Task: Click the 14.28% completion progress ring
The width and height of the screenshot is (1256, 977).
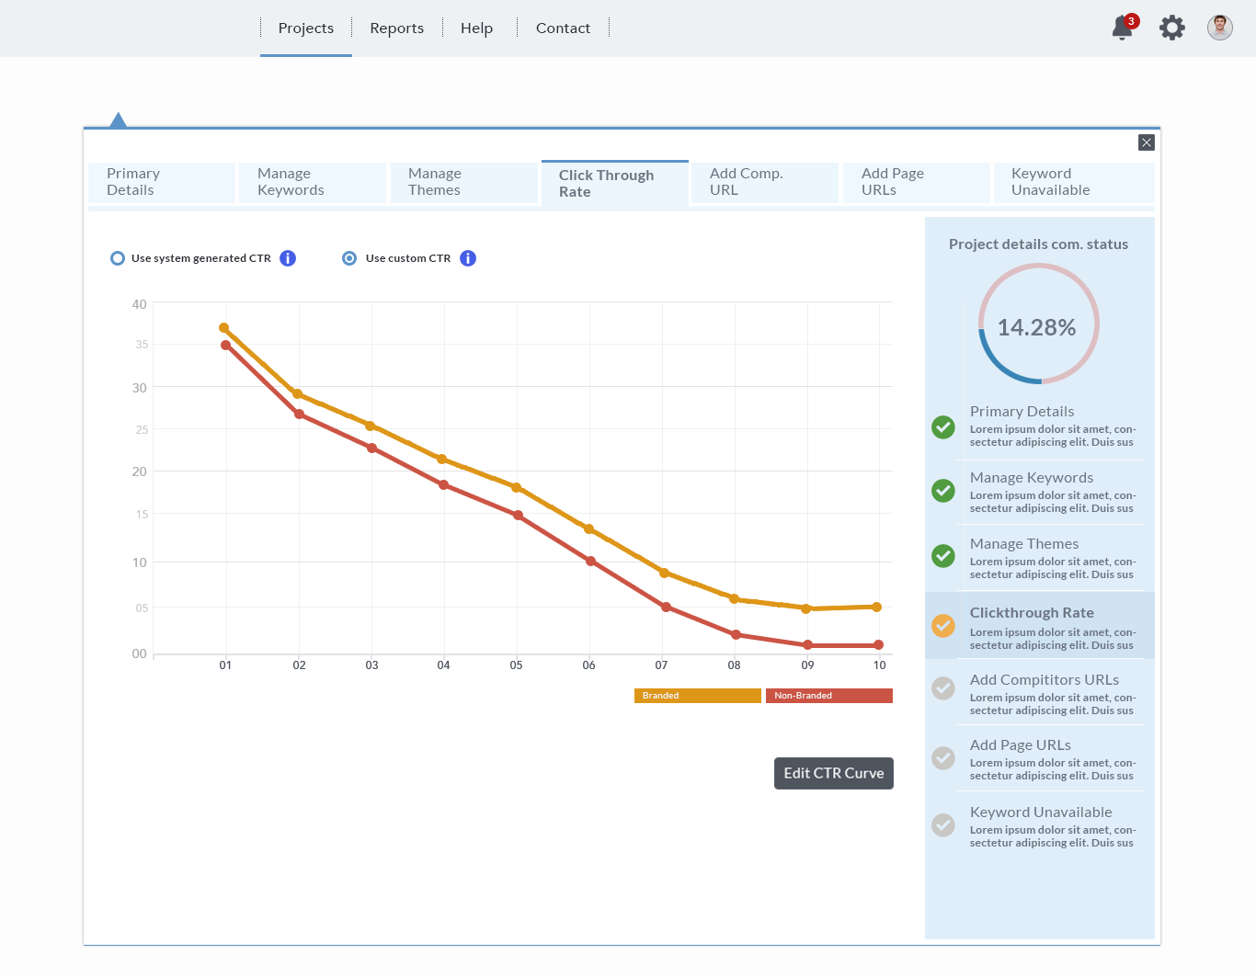Action: coord(1039,324)
